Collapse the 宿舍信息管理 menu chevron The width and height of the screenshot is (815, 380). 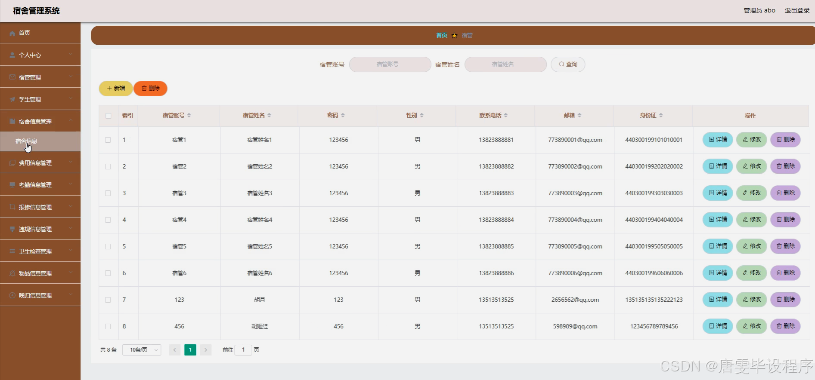(71, 121)
